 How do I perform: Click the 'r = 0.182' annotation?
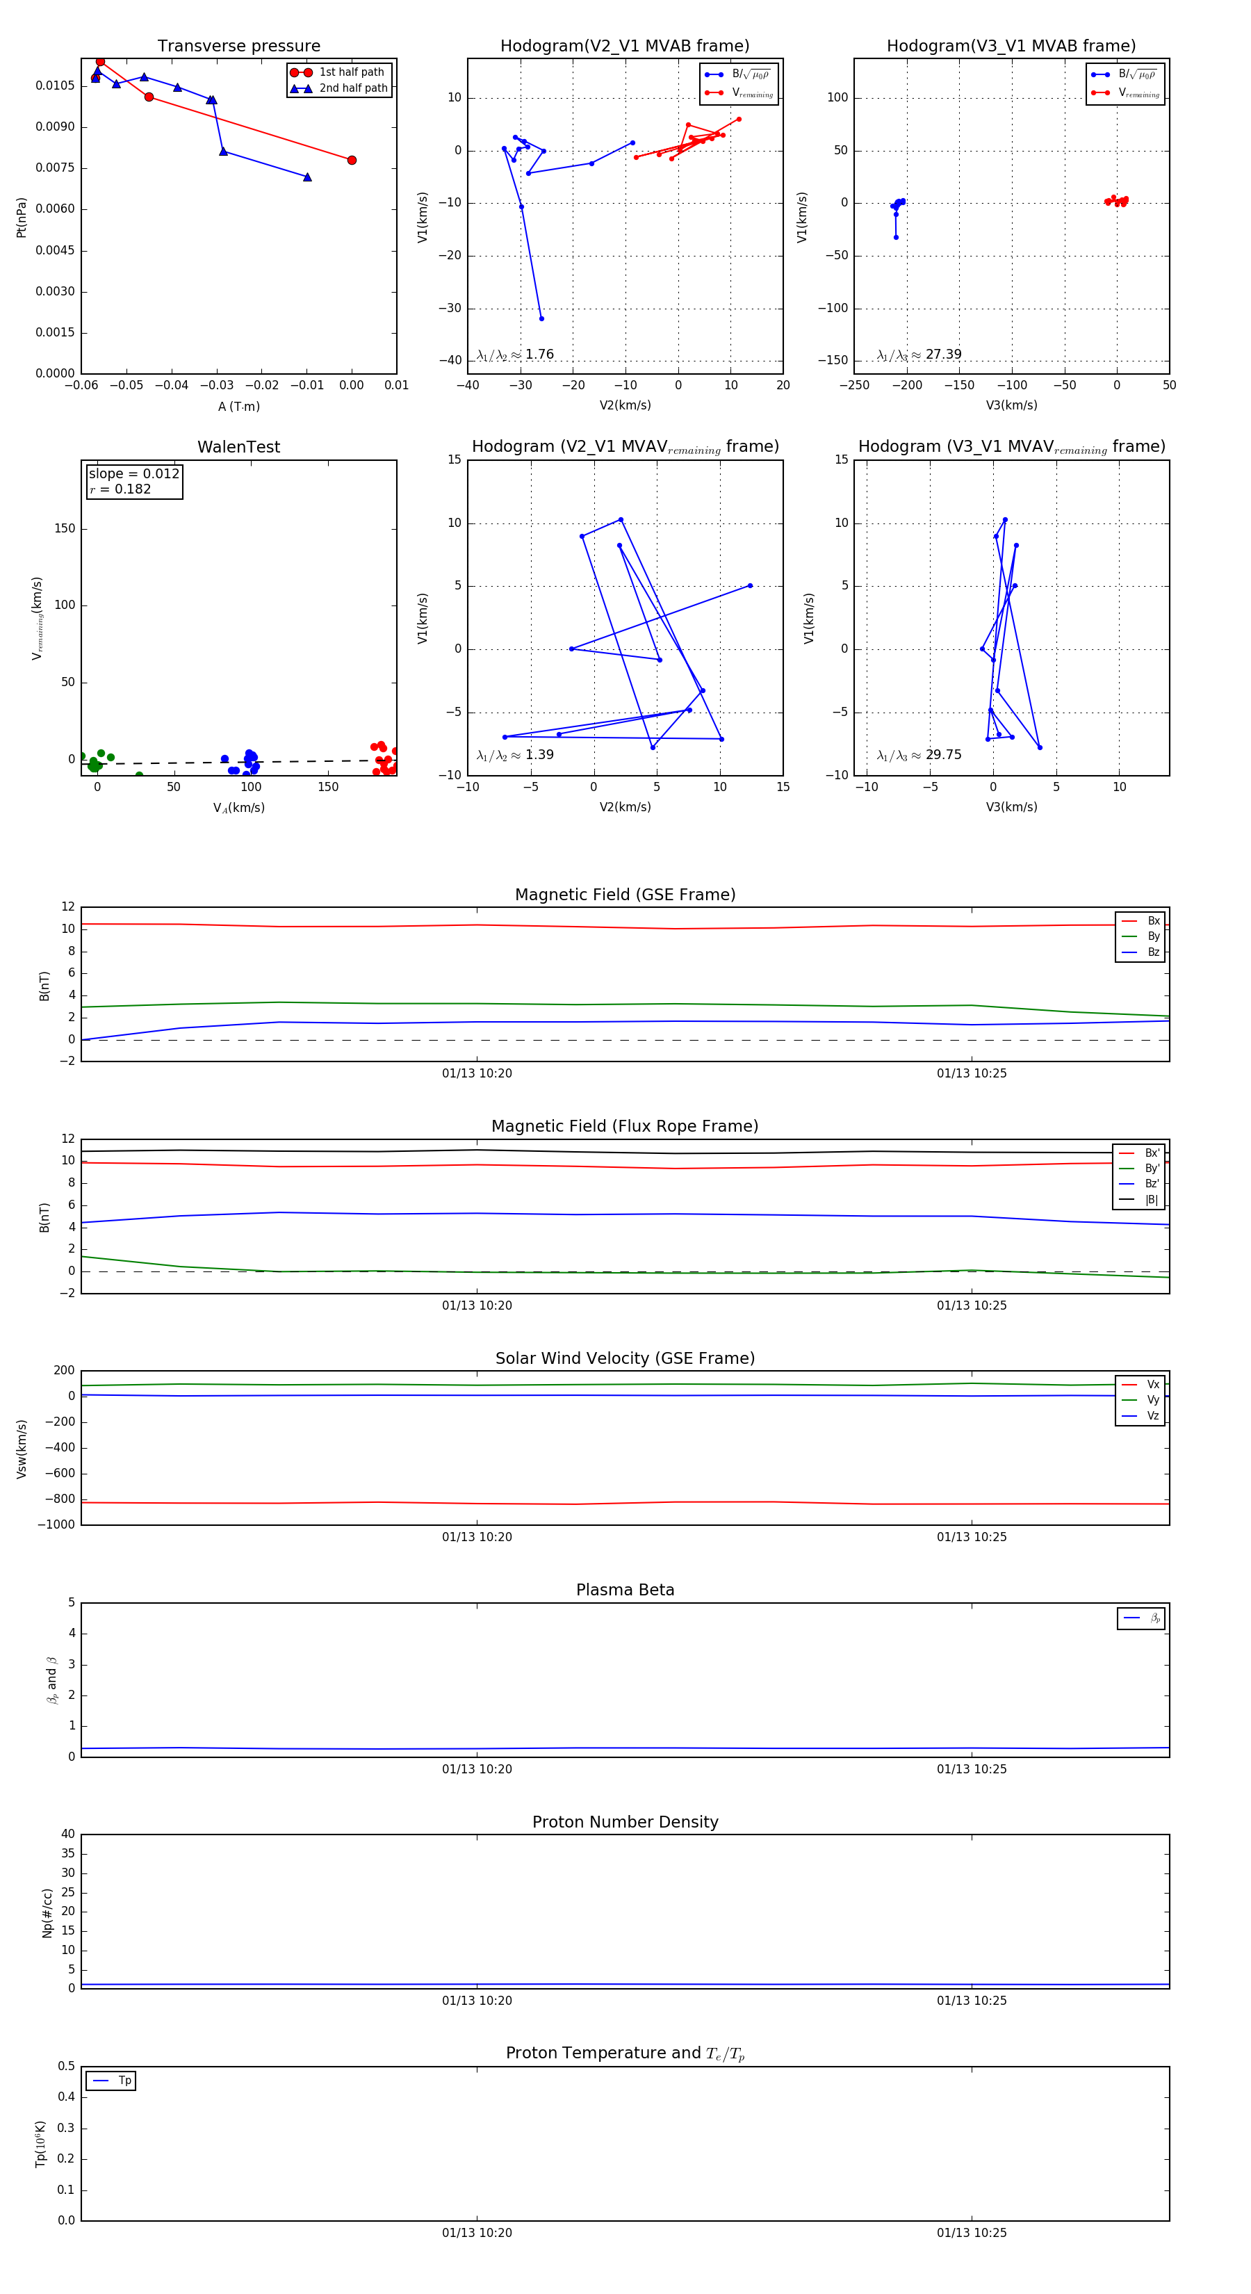(x=120, y=489)
